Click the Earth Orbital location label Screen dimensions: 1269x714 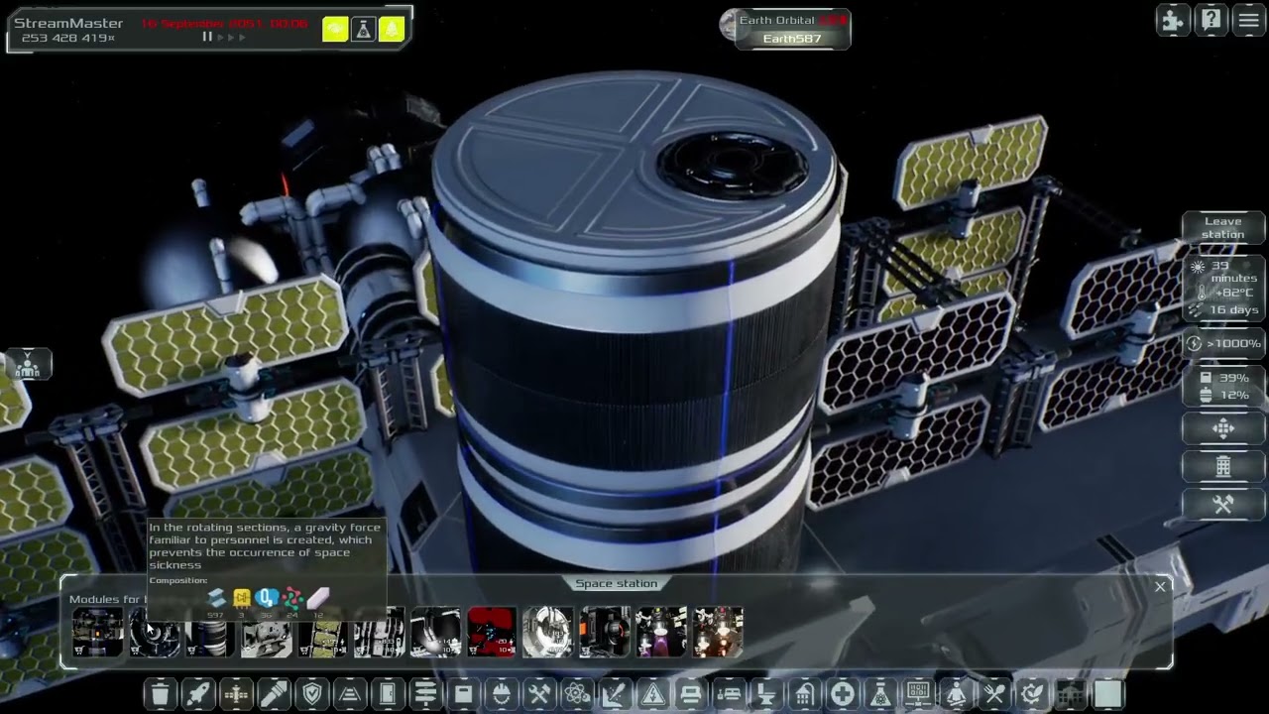coord(777,20)
